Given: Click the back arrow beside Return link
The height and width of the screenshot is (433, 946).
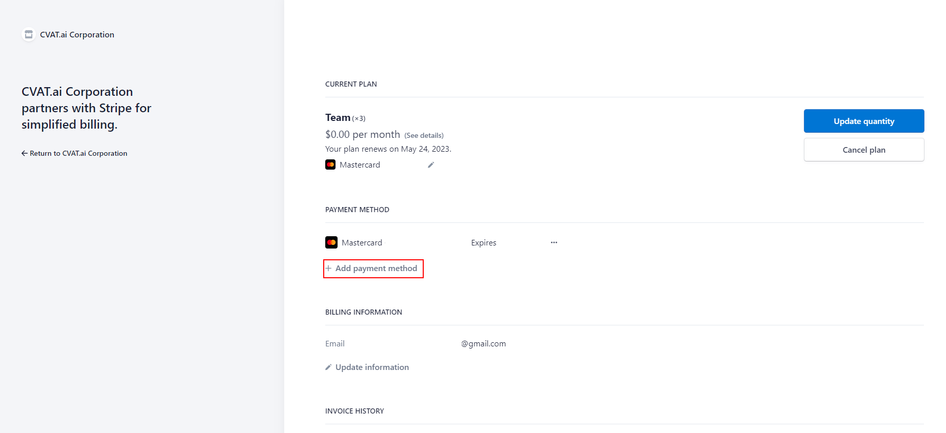Looking at the screenshot, I should coord(24,153).
